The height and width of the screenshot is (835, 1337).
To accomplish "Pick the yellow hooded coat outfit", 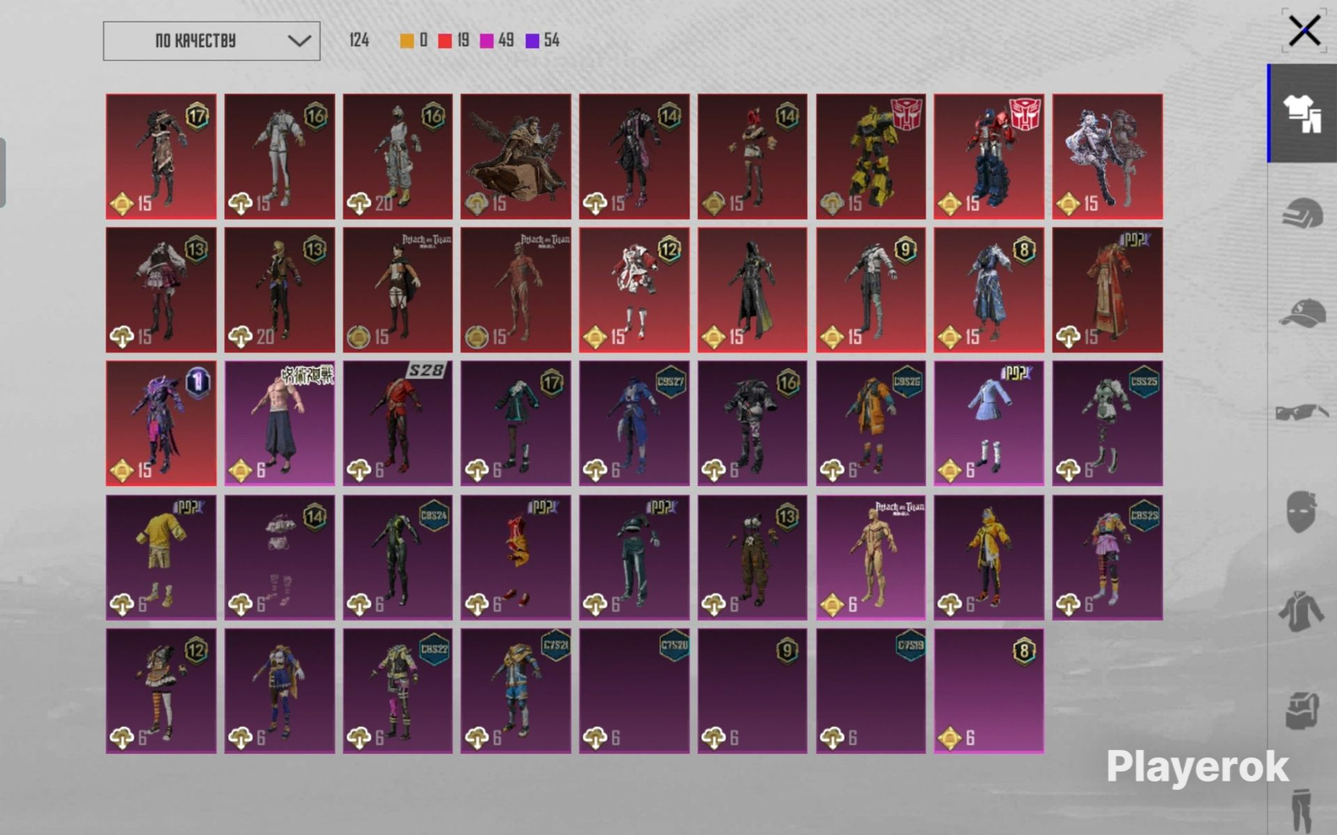I will coord(989,557).
